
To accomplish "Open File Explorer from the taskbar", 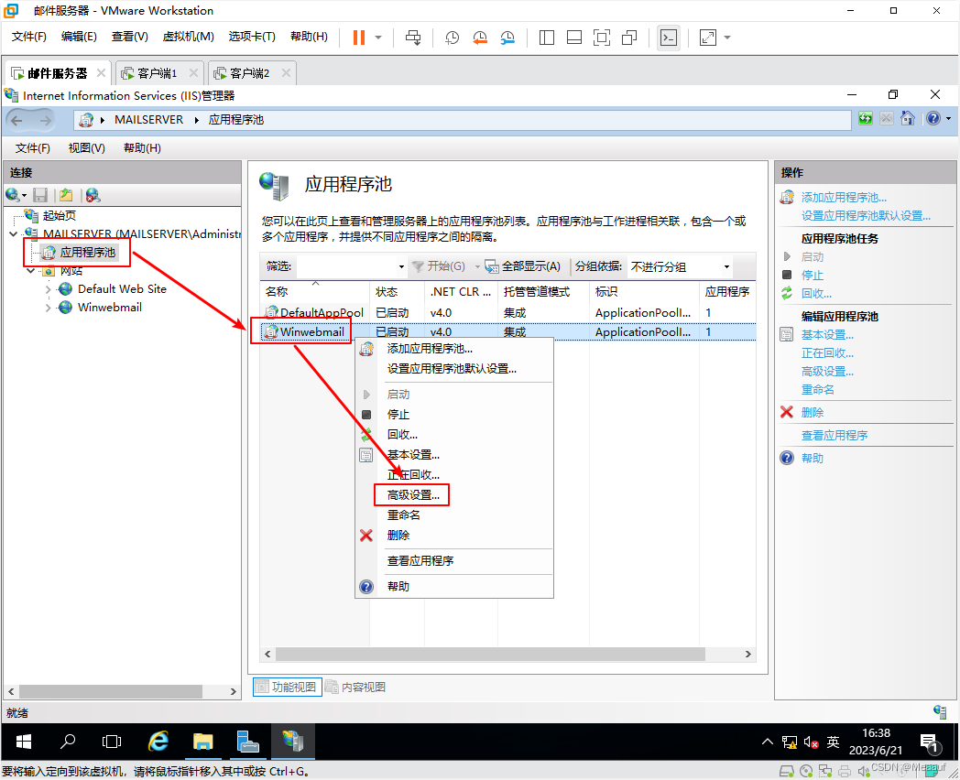I will tap(202, 742).
